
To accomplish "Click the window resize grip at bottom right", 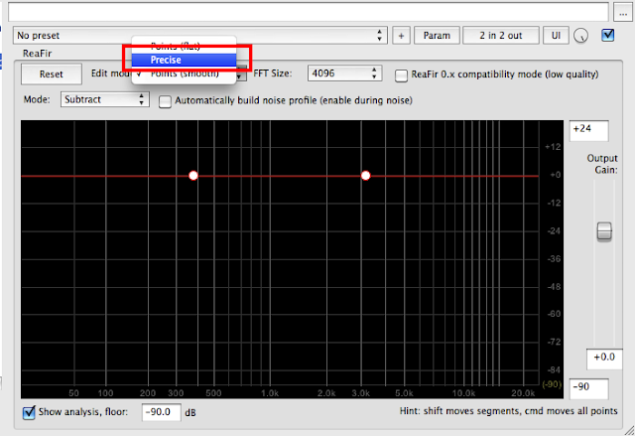I will pyautogui.click(x=629, y=430).
